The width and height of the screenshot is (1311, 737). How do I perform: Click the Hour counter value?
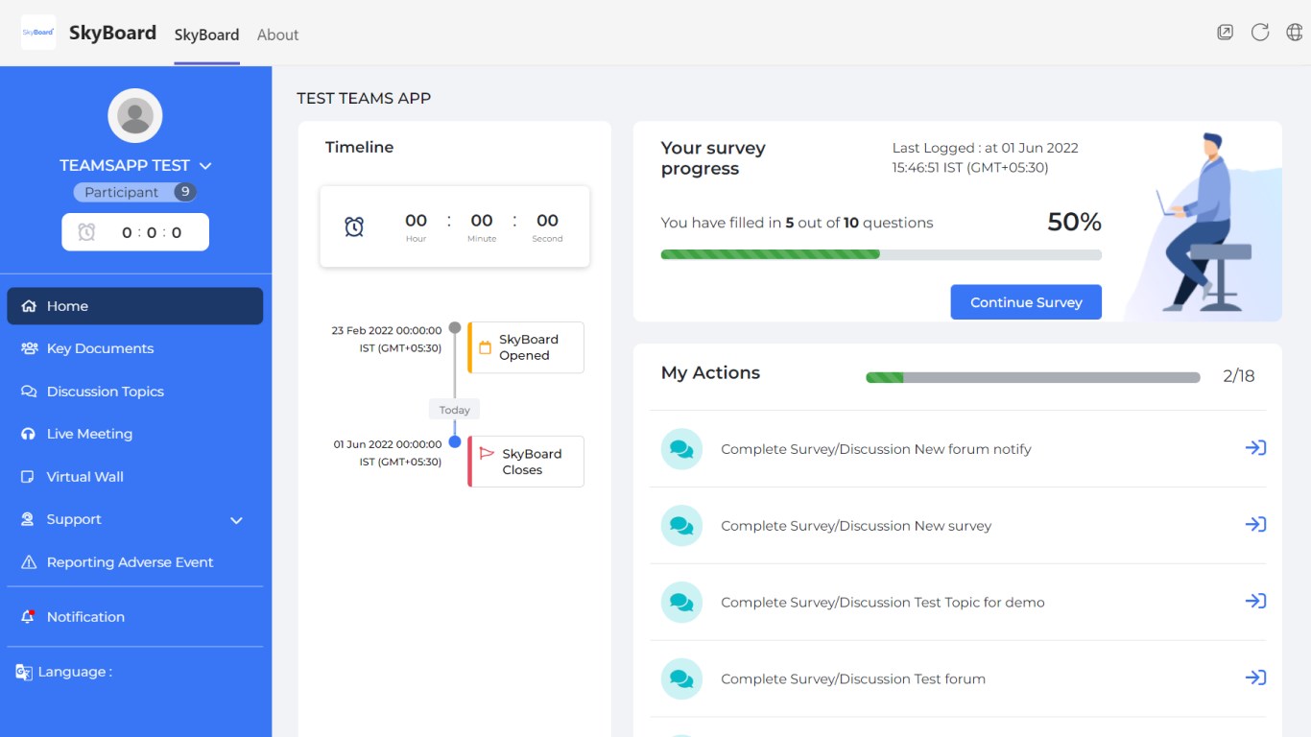(416, 221)
